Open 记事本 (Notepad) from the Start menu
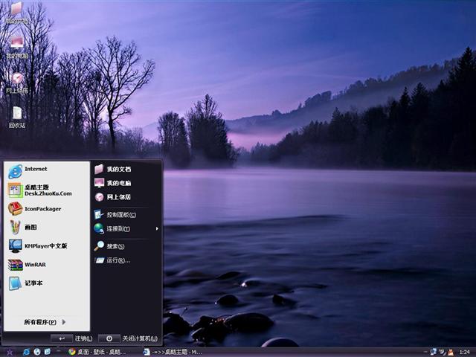Screen dimensions: 476x357 (47, 283)
